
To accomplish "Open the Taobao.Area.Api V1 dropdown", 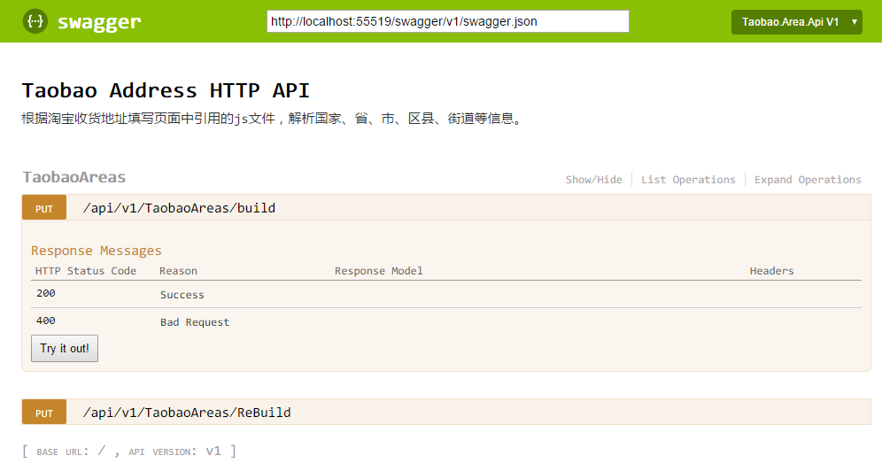I will 796,22.
